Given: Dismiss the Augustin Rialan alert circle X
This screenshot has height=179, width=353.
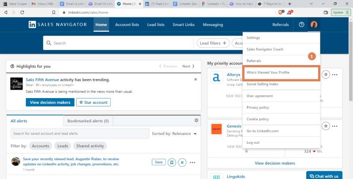Looking at the screenshot, I should pos(182,162).
